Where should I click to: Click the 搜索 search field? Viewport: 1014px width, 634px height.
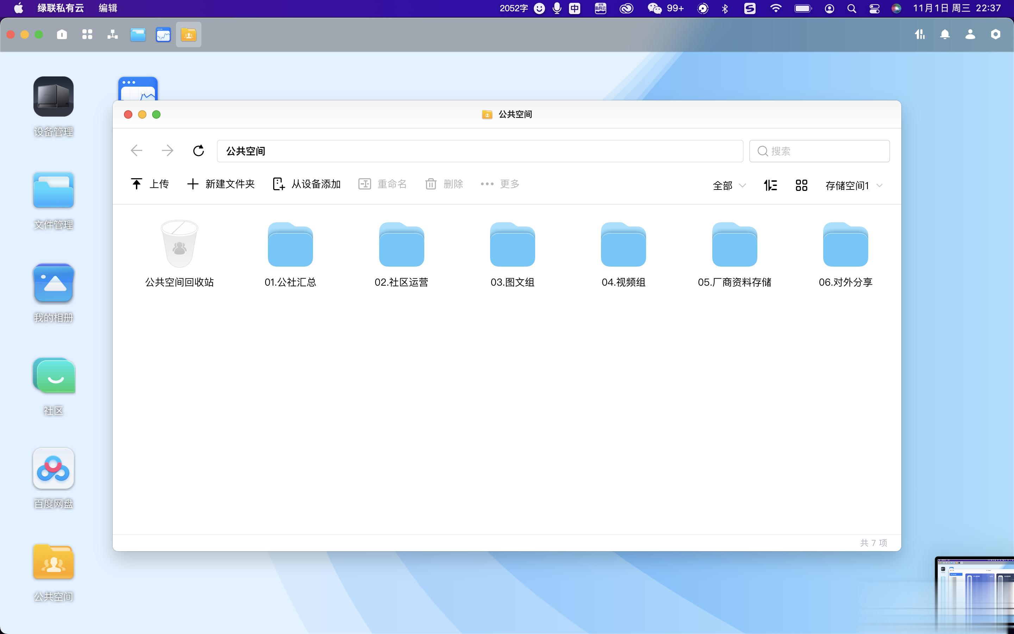(819, 151)
